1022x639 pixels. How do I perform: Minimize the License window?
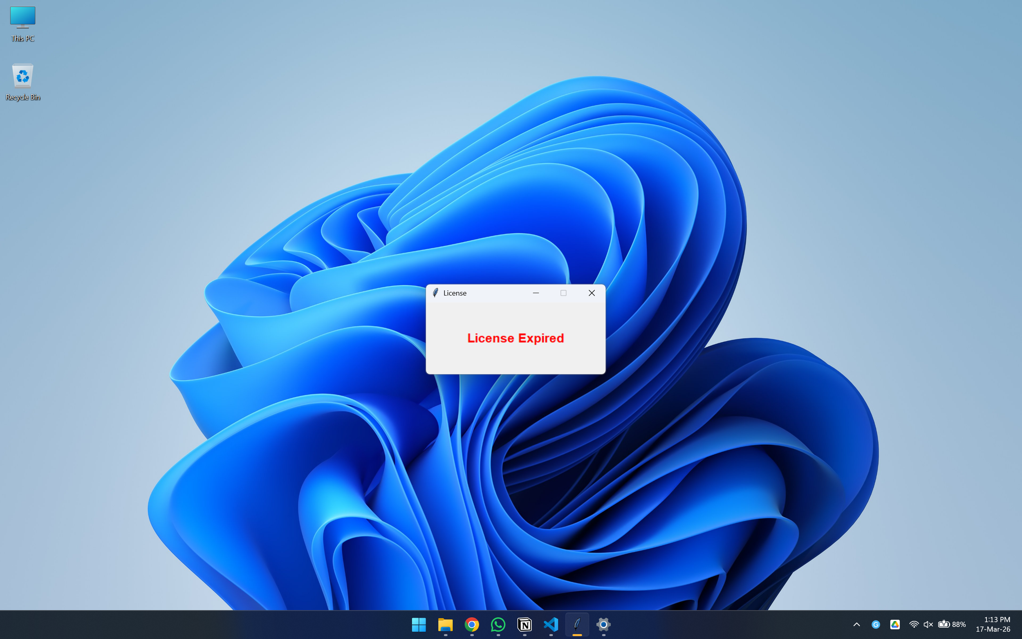click(536, 293)
